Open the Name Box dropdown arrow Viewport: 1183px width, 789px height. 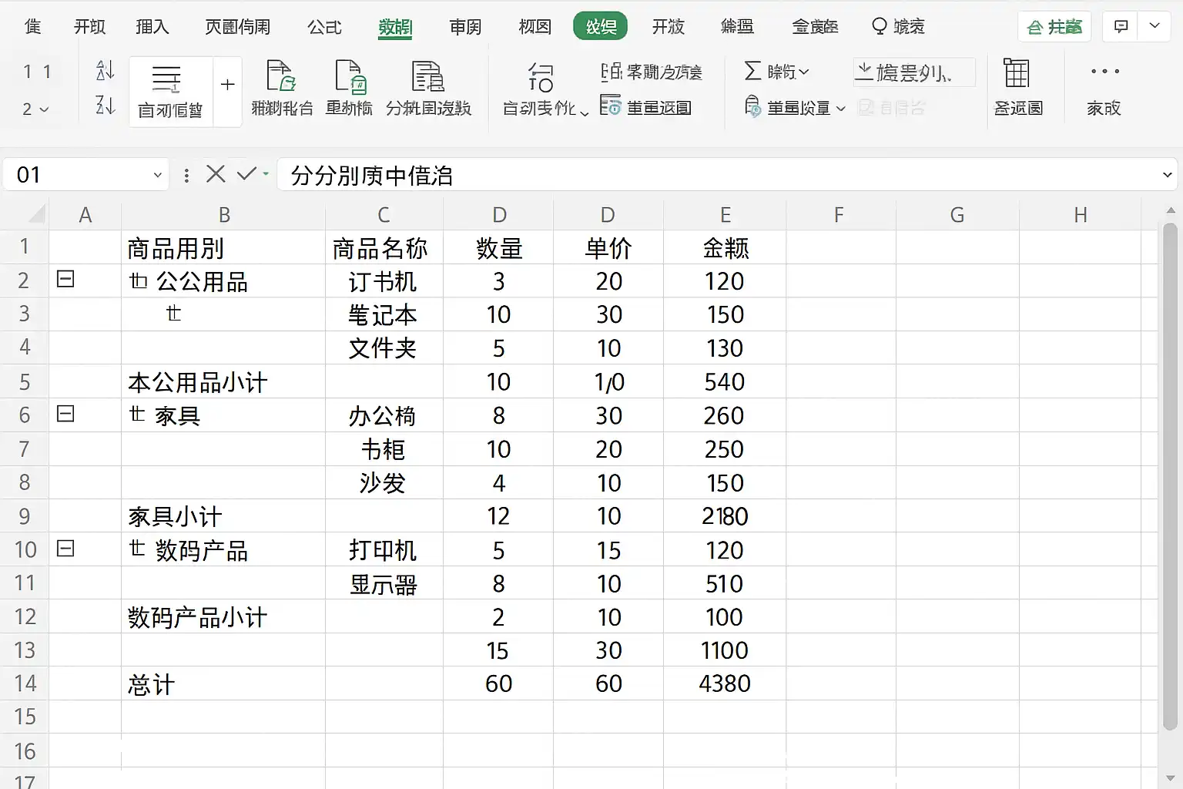(x=157, y=175)
